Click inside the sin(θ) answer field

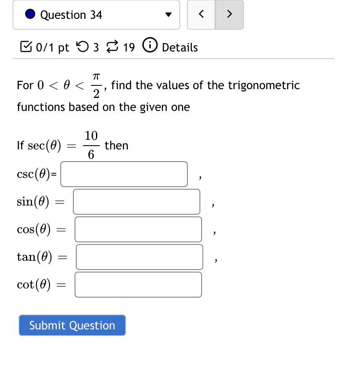(136, 202)
